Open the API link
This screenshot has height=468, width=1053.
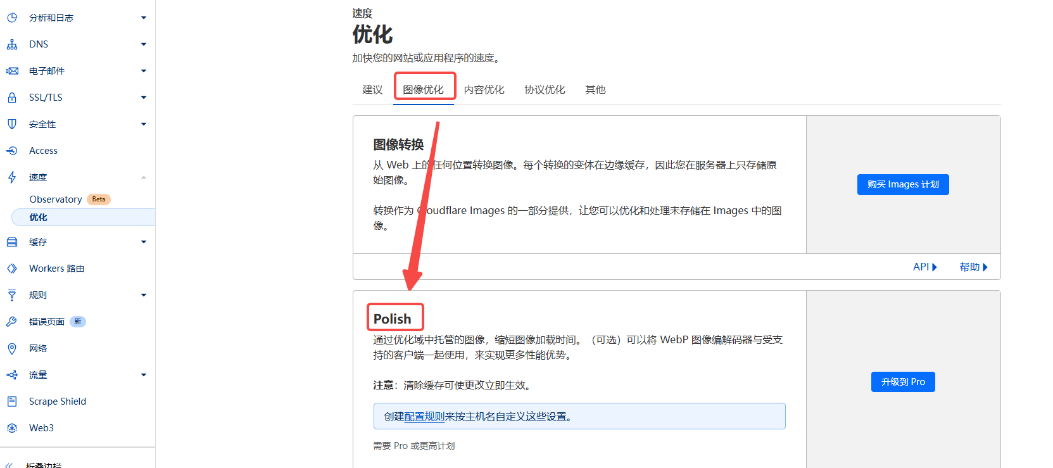pyautogui.click(x=924, y=267)
